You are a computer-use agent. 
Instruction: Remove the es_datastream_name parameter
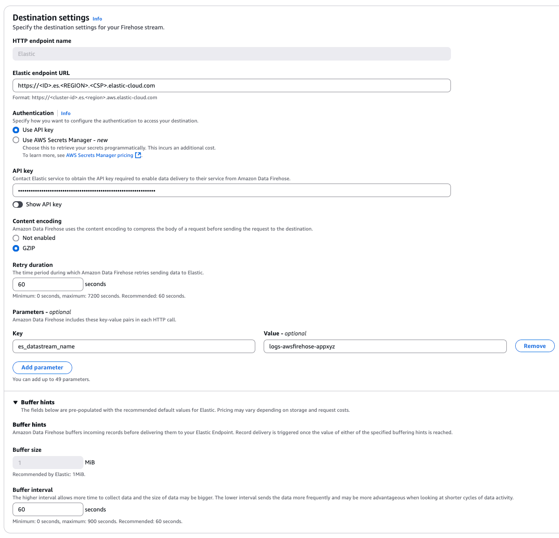coord(534,346)
